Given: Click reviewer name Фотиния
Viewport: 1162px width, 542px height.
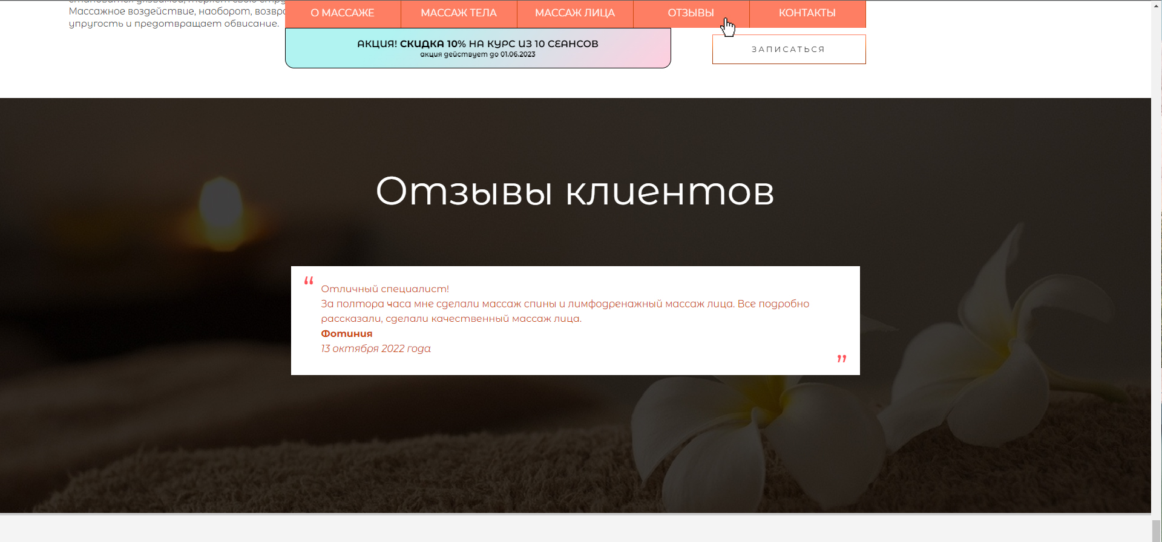Looking at the screenshot, I should 347,333.
